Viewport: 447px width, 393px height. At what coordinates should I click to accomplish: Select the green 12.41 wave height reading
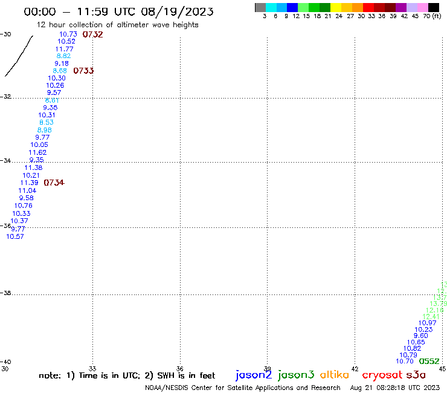coord(431,317)
